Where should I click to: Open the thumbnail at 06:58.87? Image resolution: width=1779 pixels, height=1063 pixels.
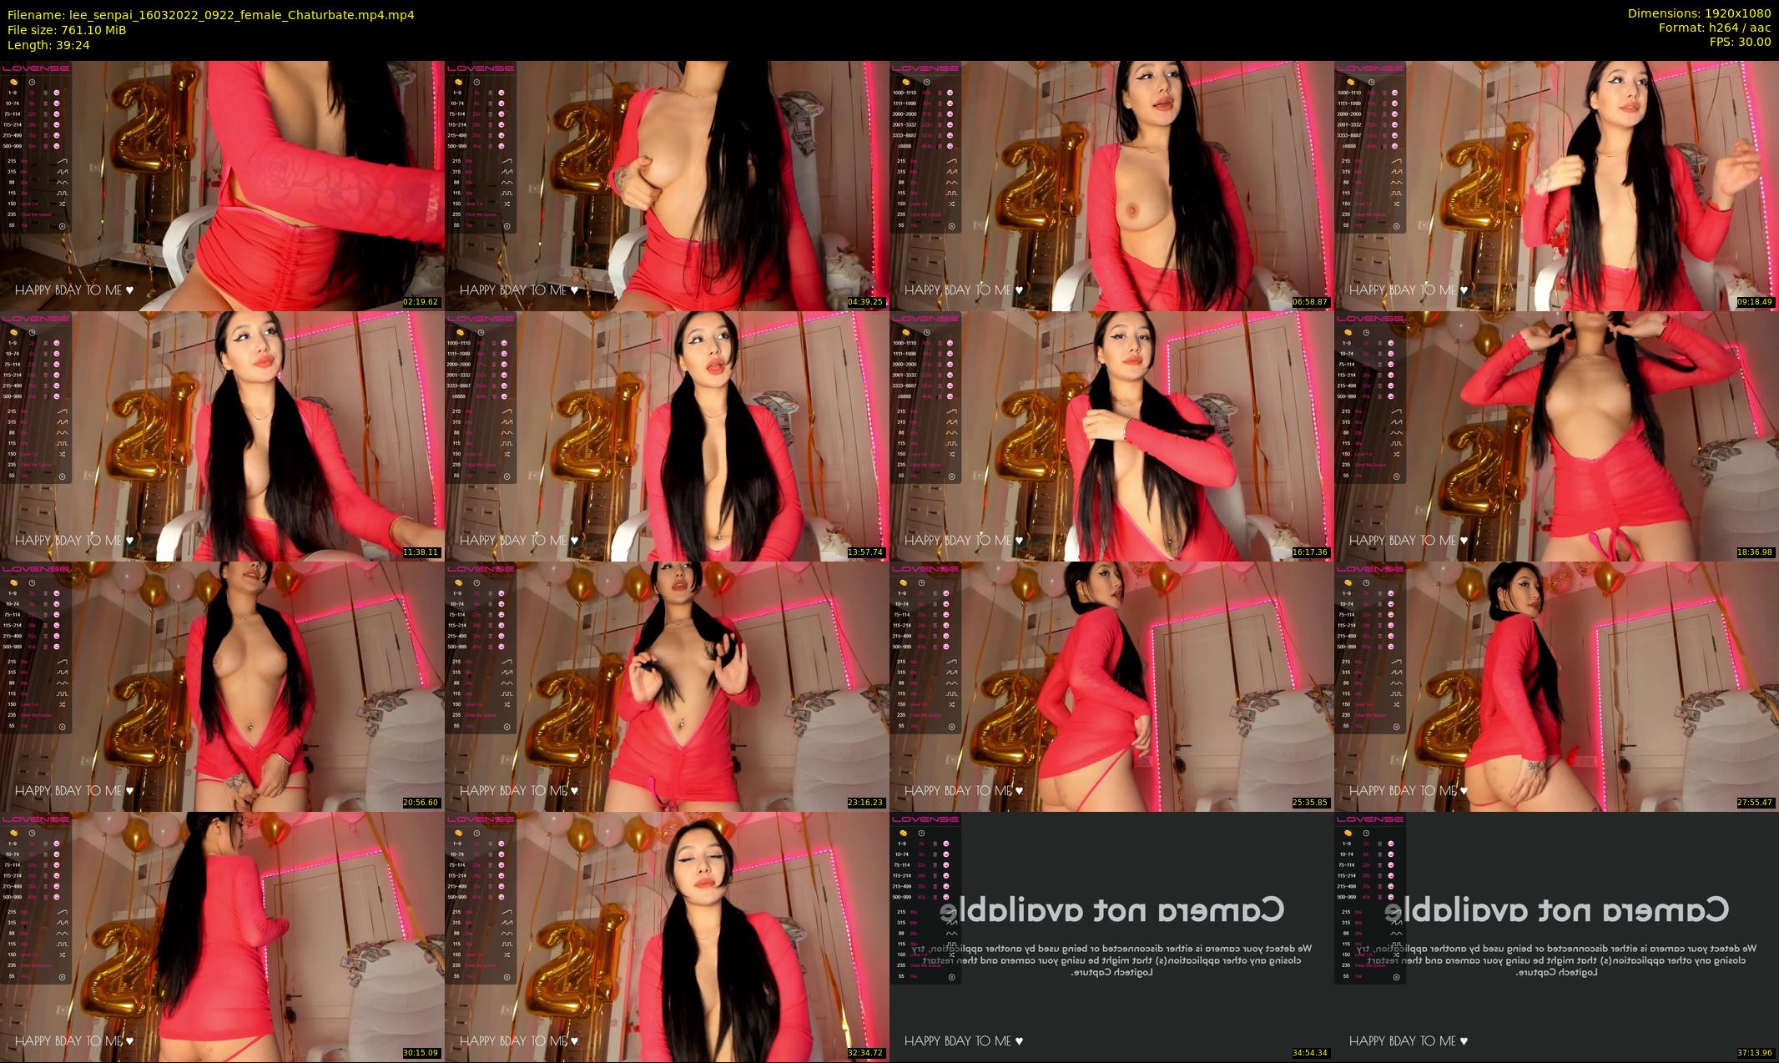click(1111, 185)
